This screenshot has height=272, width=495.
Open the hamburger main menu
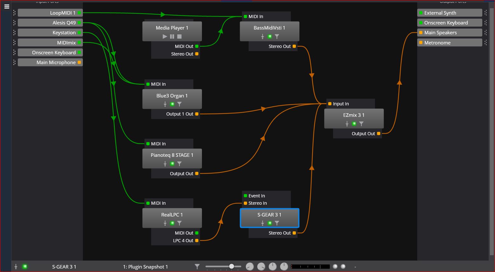tap(7, 6)
